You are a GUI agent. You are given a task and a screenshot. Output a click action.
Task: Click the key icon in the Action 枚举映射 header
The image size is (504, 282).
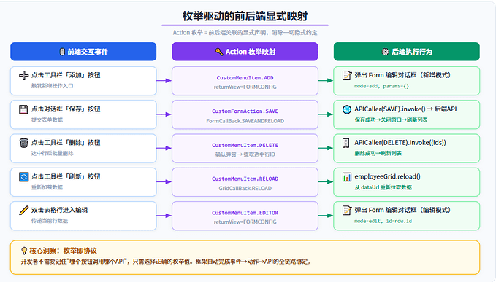[219, 52]
